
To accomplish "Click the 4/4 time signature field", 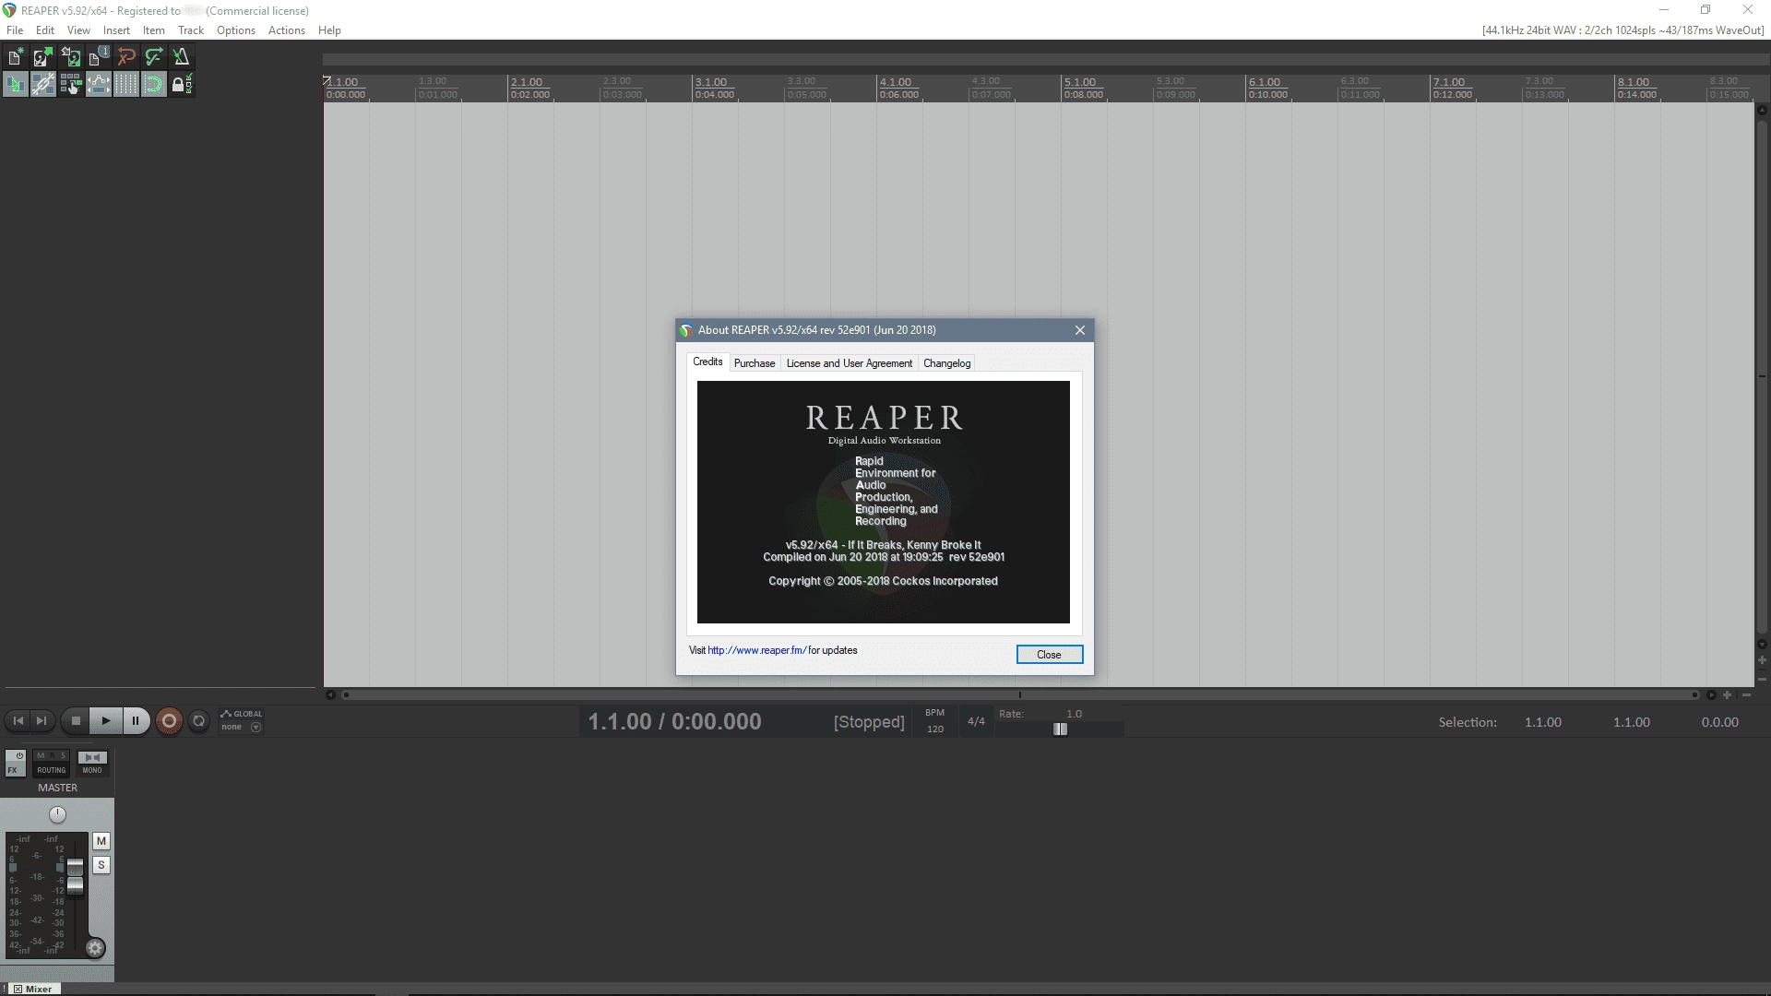I will [x=976, y=721].
